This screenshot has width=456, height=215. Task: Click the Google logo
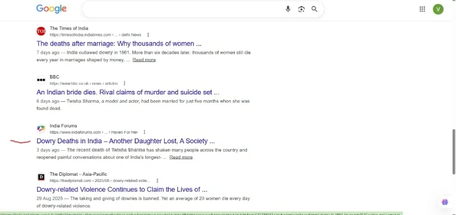click(x=51, y=9)
